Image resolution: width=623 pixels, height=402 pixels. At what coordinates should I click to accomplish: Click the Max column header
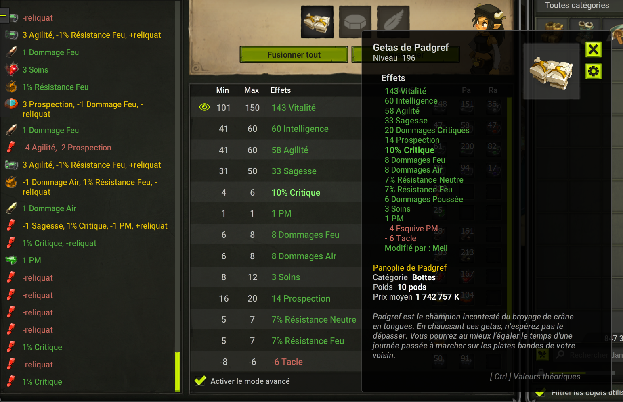point(252,90)
